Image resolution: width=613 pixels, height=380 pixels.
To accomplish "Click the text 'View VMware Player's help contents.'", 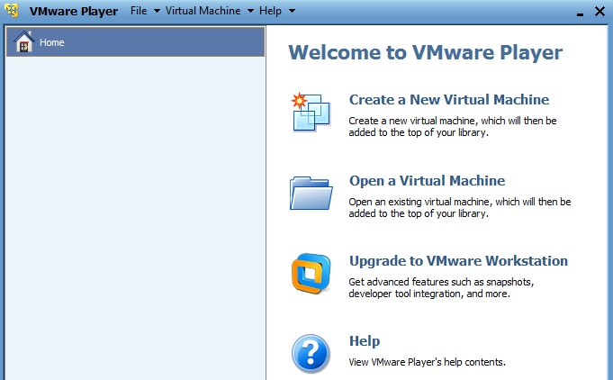I will 427,362.
